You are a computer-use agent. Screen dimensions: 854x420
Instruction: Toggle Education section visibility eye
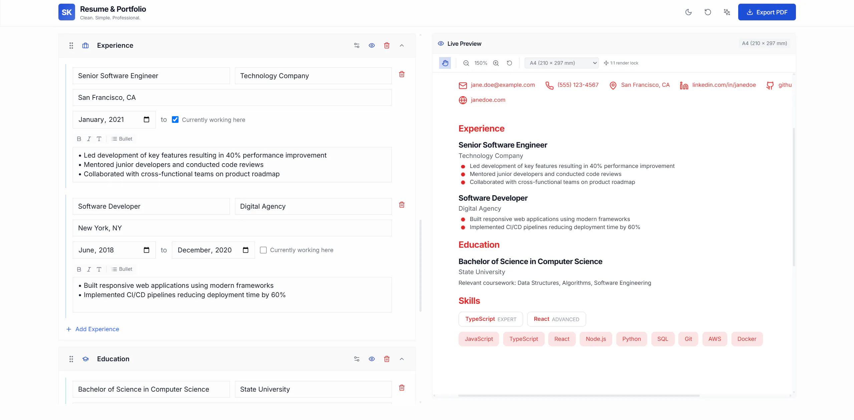pos(372,359)
